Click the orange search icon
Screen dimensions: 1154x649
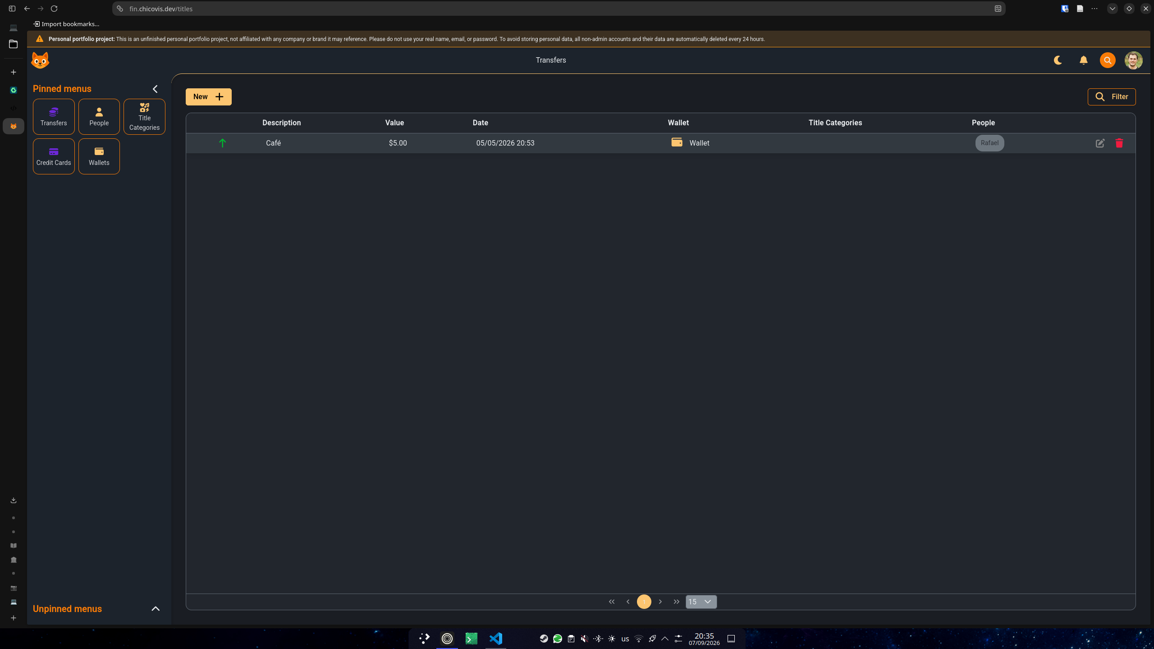coord(1108,60)
